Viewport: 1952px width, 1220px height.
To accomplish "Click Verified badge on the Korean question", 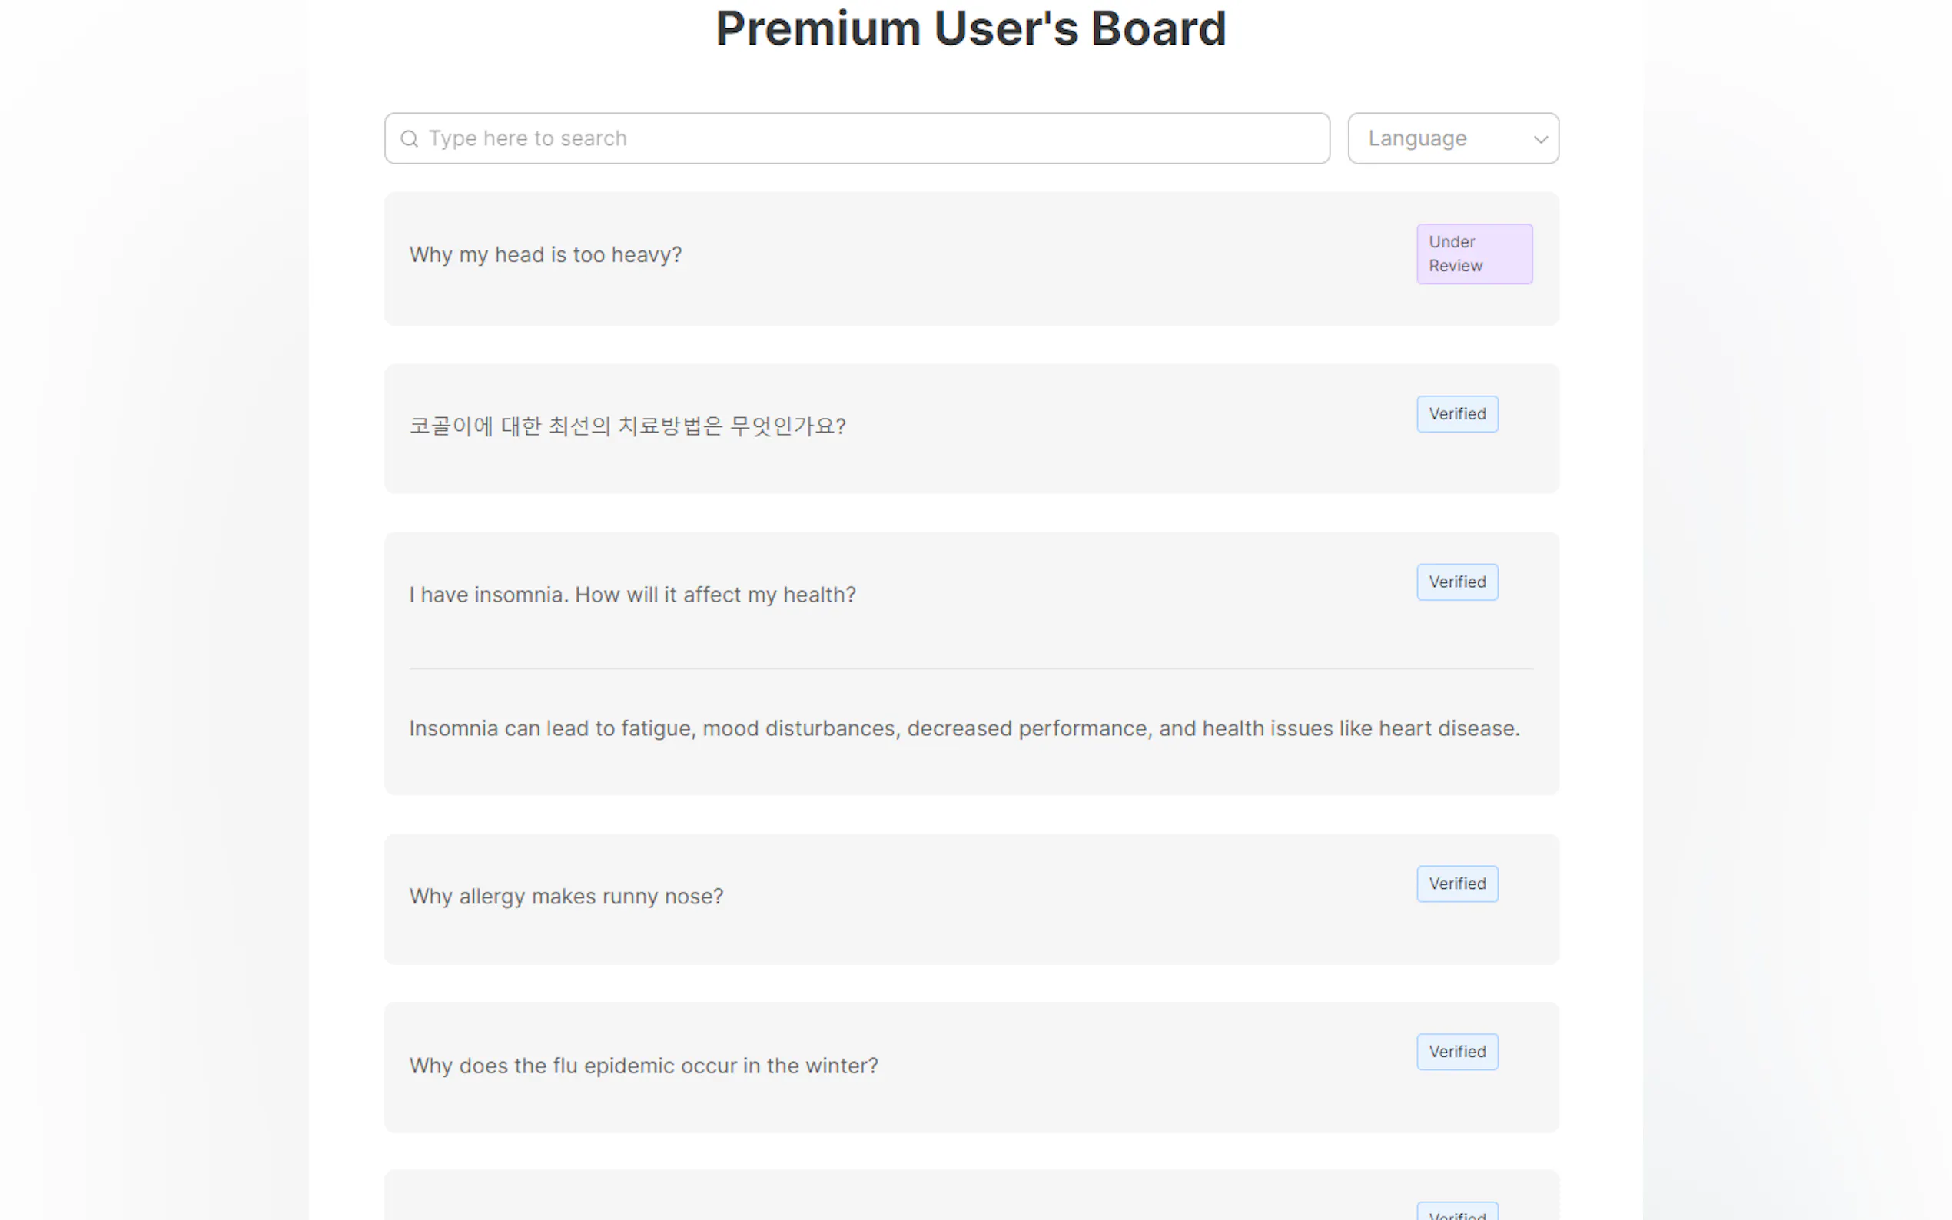I will (x=1456, y=414).
